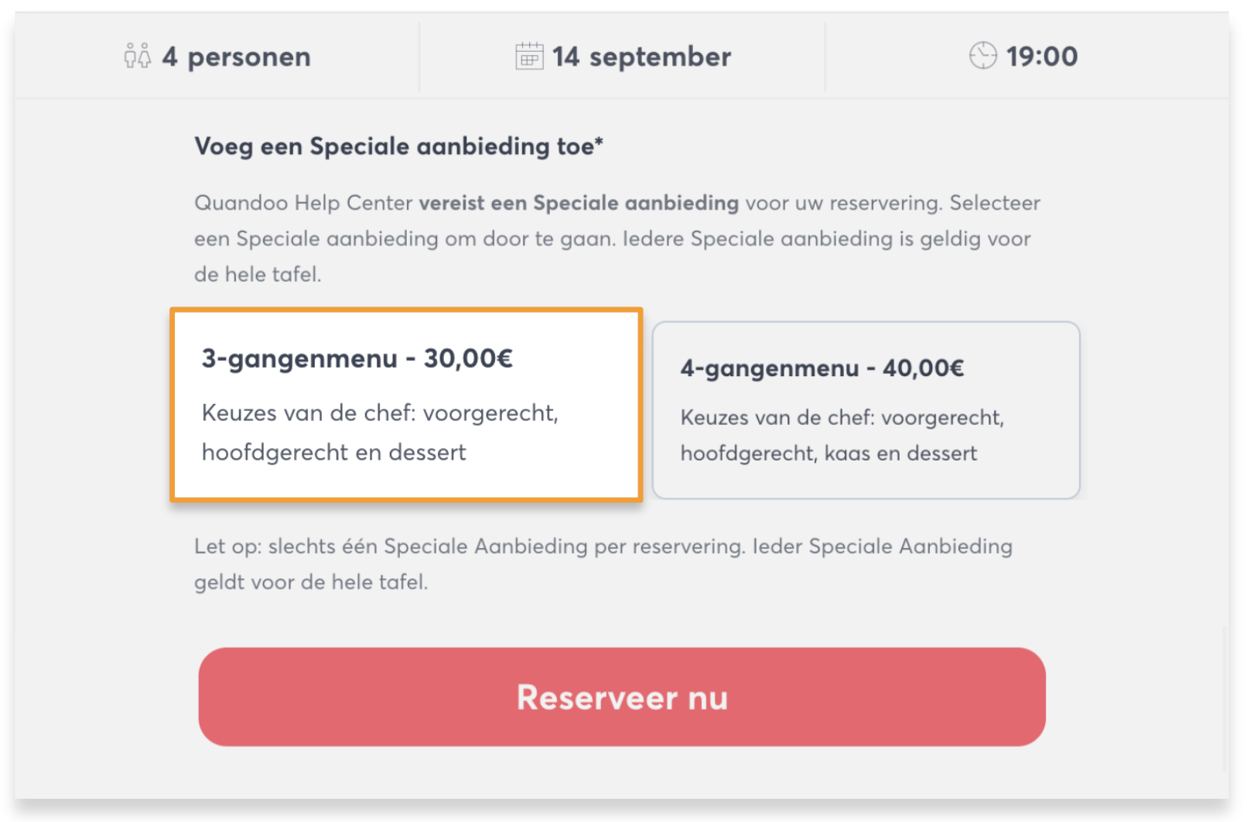
Task: Click the 4-gangenmenu - 40,00€ title
Action: (x=822, y=368)
